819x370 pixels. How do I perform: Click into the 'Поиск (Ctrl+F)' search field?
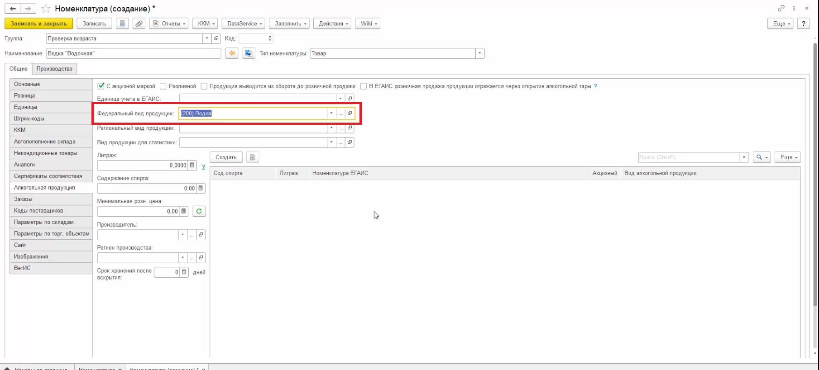point(688,157)
